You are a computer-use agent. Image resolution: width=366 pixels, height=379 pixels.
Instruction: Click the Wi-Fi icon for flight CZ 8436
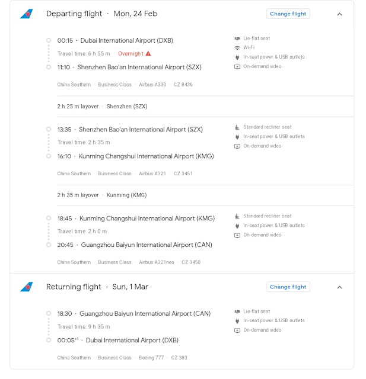pyautogui.click(x=237, y=47)
